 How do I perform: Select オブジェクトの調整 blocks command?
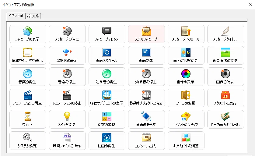186,141
